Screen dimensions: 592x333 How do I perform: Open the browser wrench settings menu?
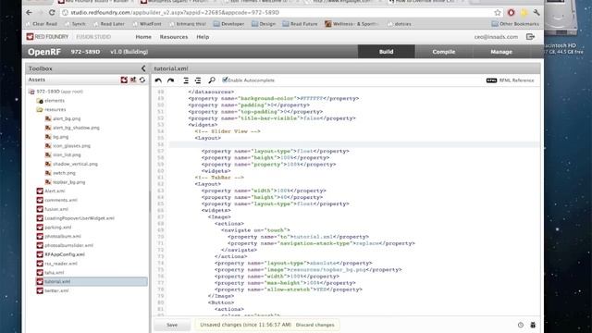coord(536,13)
